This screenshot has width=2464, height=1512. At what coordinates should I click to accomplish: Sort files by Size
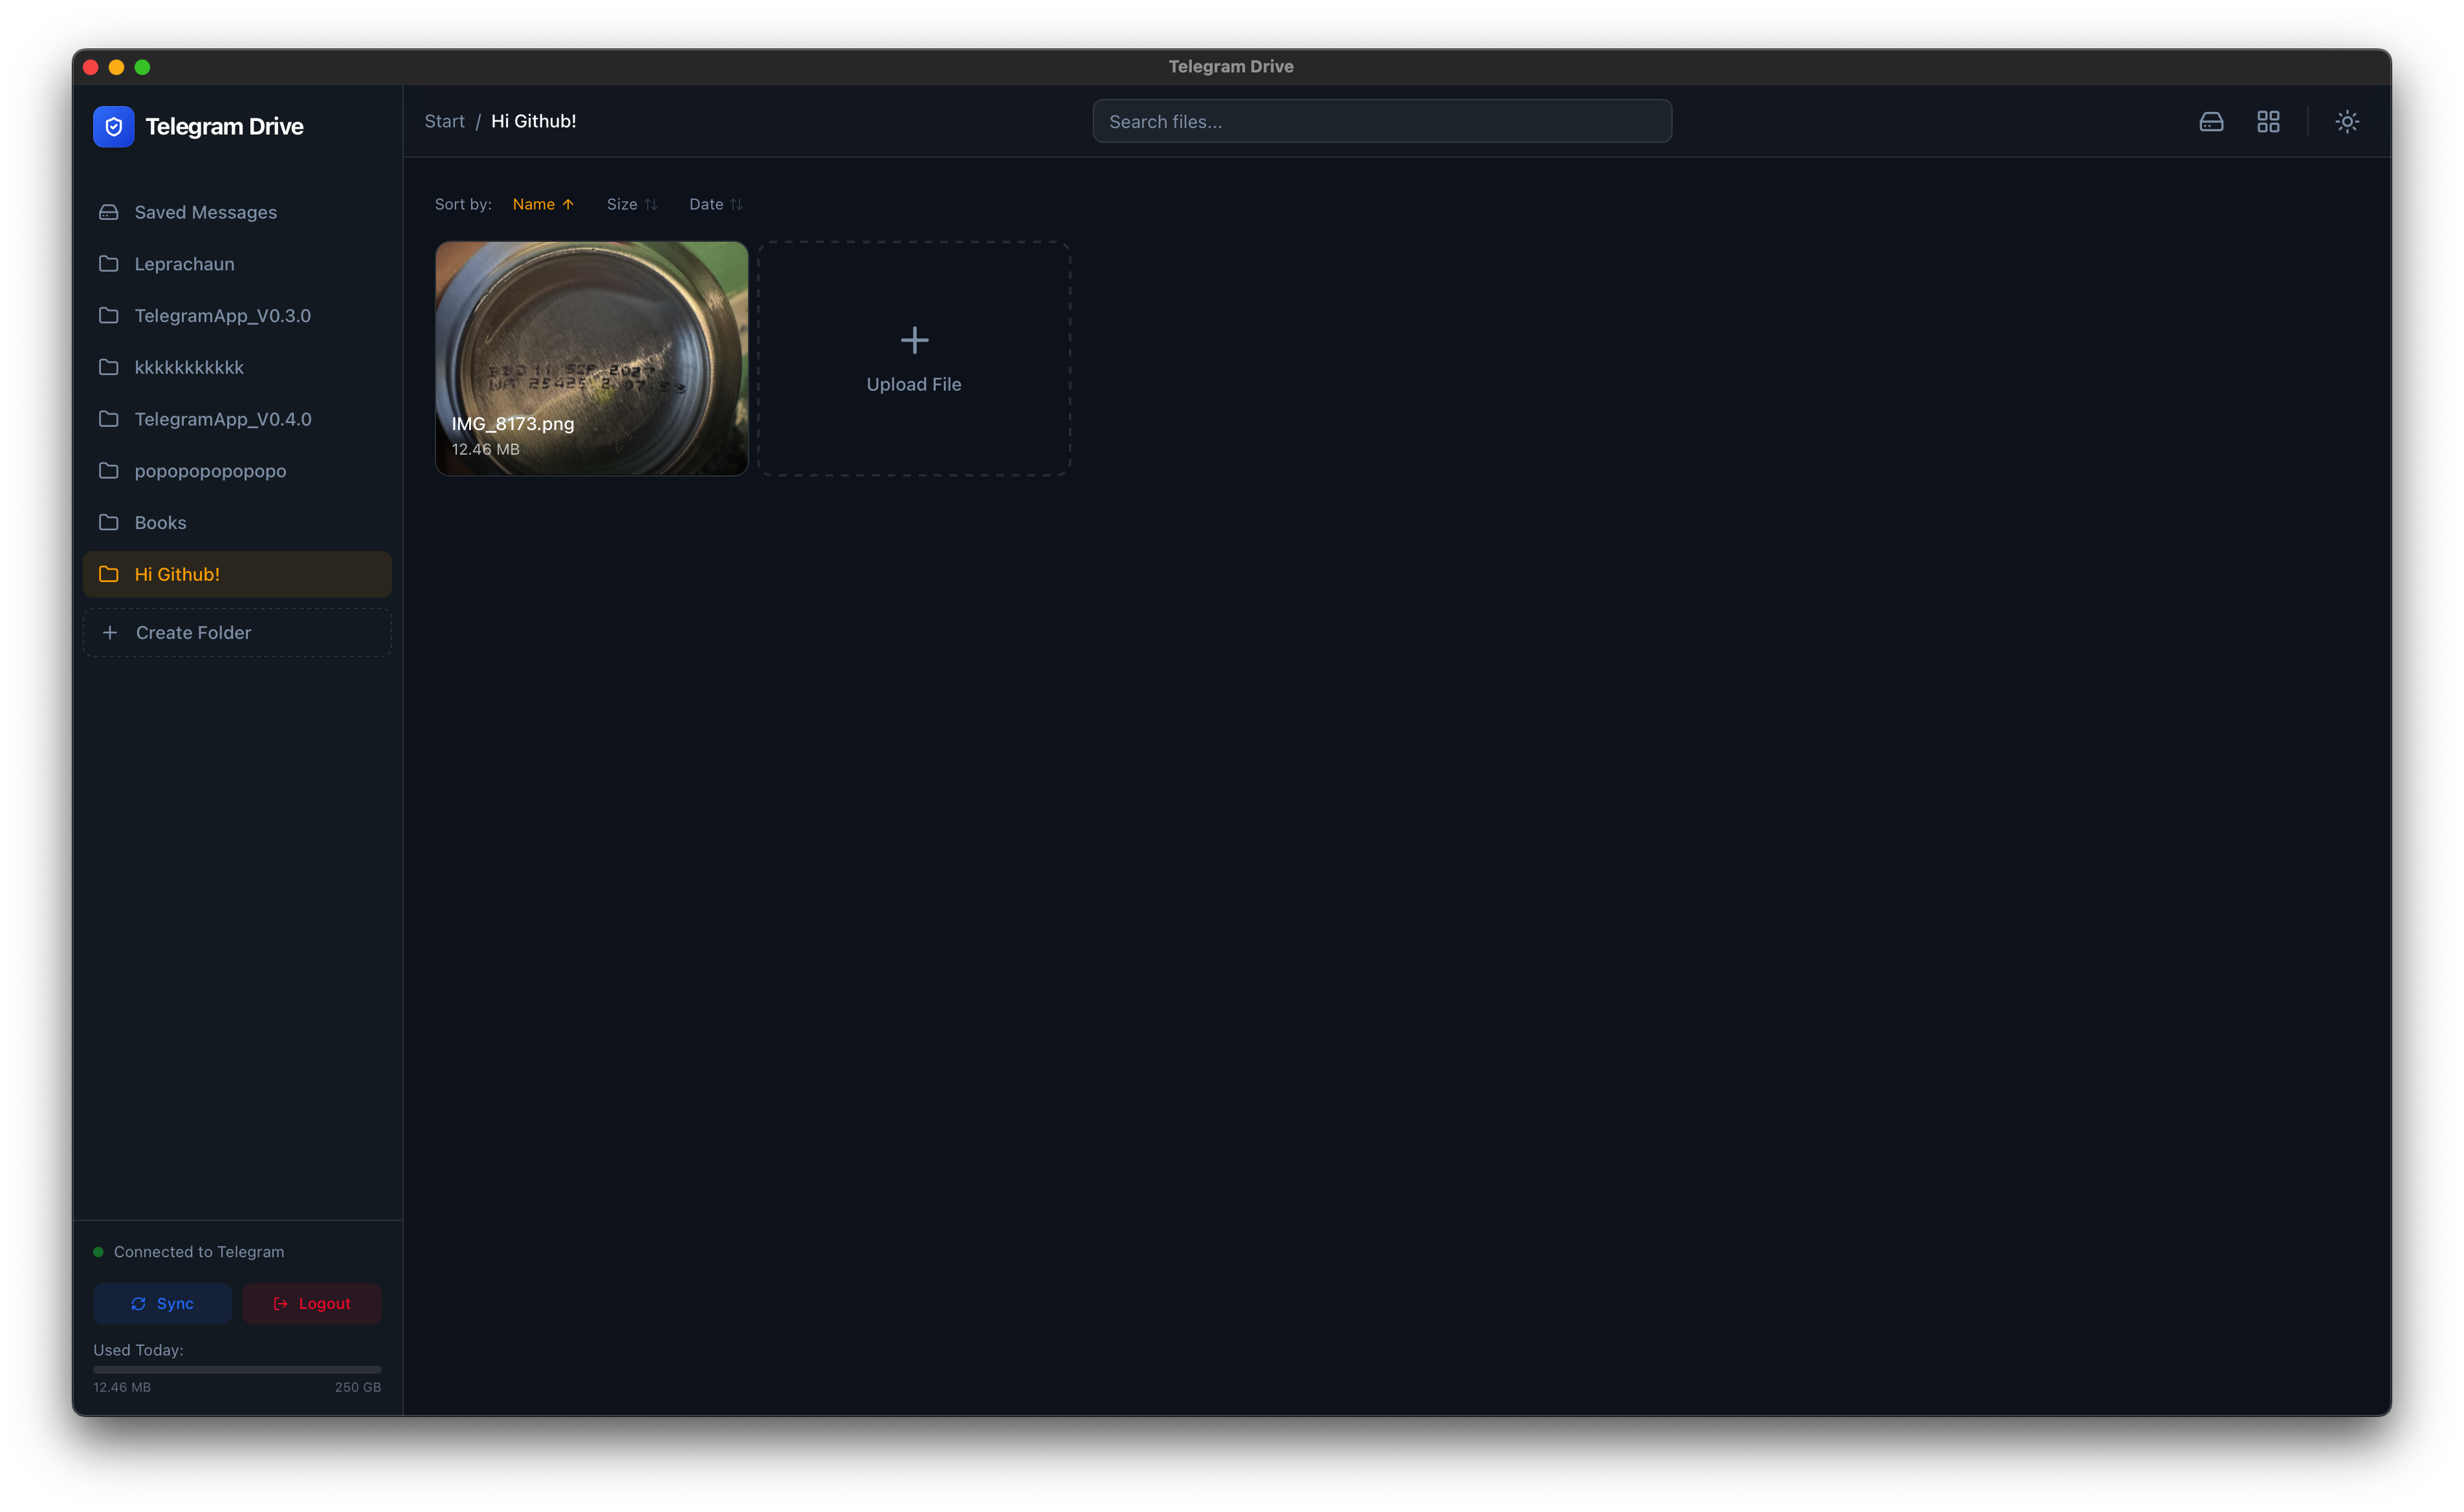[632, 204]
